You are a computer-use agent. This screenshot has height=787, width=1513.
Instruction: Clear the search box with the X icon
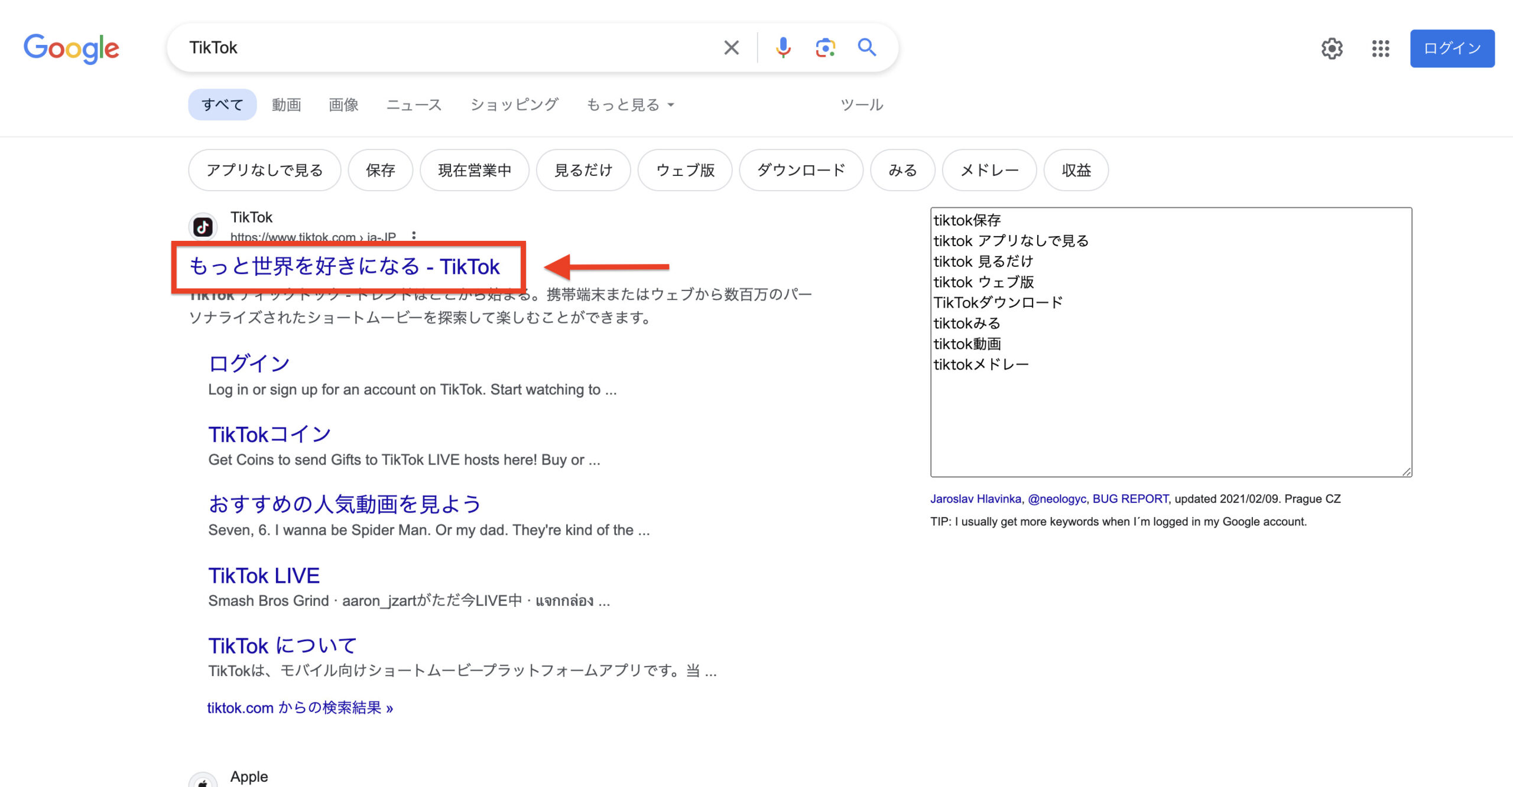click(732, 48)
